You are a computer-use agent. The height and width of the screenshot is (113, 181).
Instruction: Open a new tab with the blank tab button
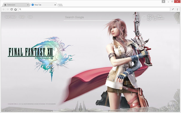60,5
